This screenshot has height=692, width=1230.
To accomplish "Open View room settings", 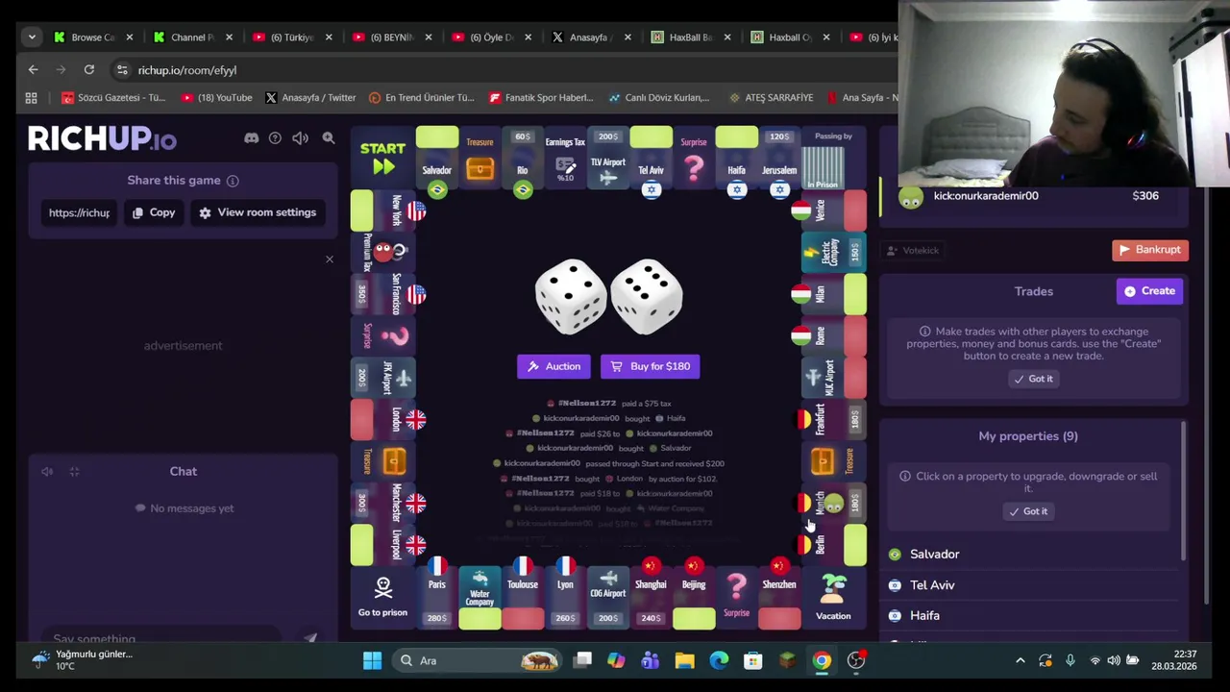I will tap(258, 212).
